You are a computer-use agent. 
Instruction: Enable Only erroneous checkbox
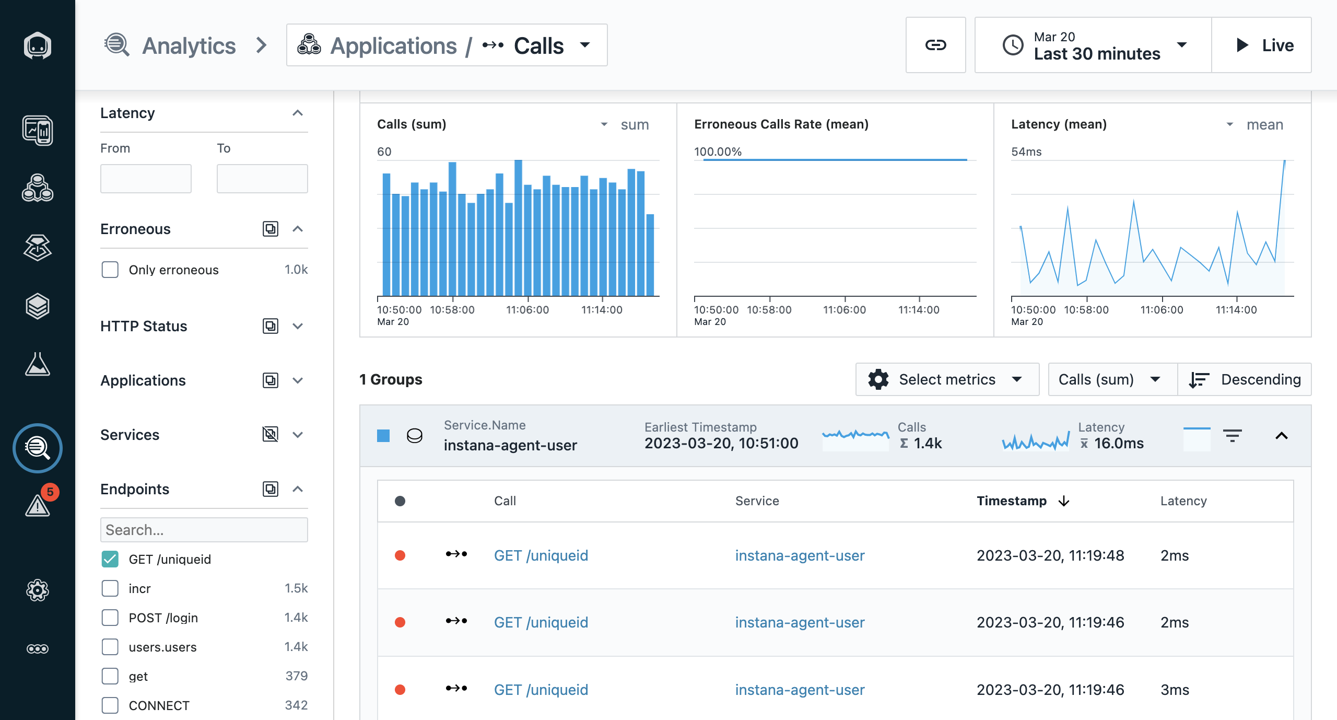tap(110, 270)
